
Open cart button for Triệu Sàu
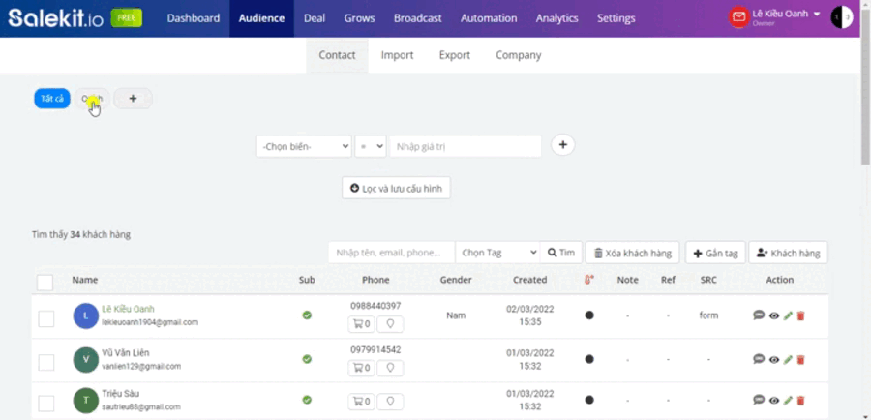[x=362, y=401]
